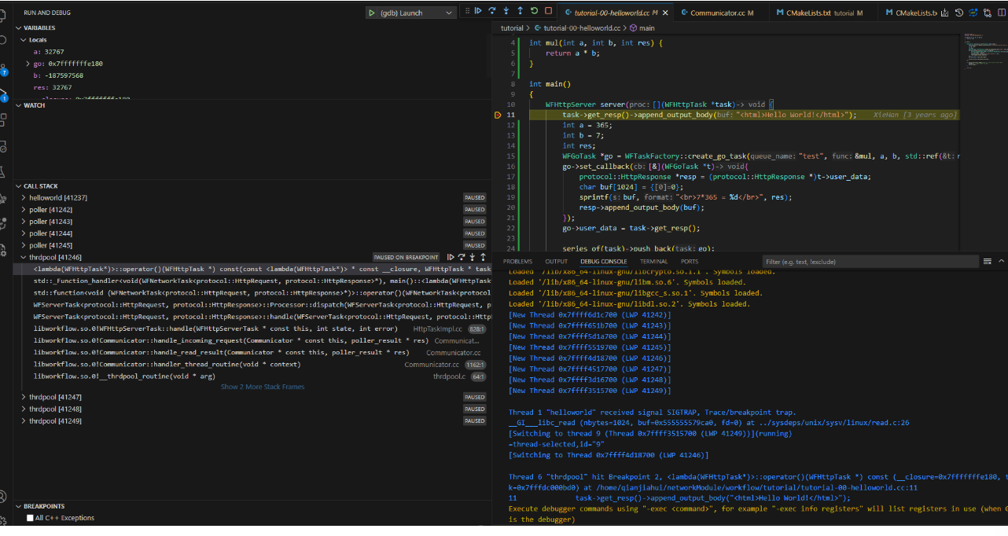
Task: Enable All C++ Exceptions breakpoint checkbox
Action: [x=30, y=518]
